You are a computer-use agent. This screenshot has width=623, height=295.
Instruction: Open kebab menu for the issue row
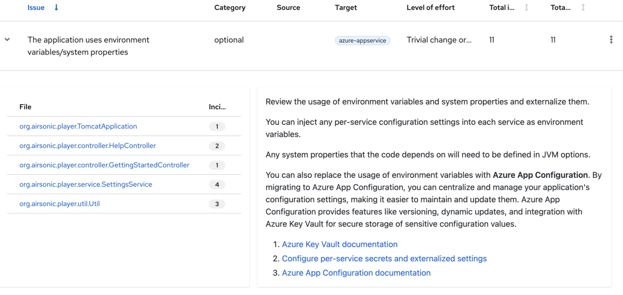611,40
